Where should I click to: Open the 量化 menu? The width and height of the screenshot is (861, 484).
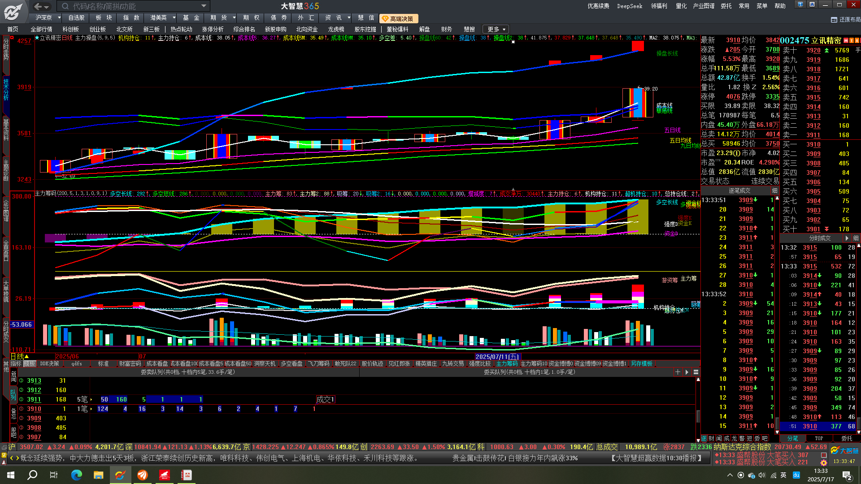[x=681, y=6]
